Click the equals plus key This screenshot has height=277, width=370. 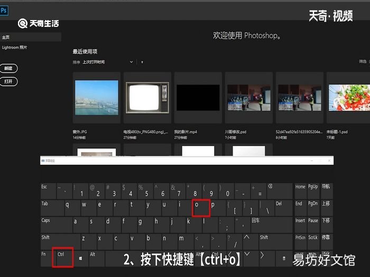(x=258, y=191)
